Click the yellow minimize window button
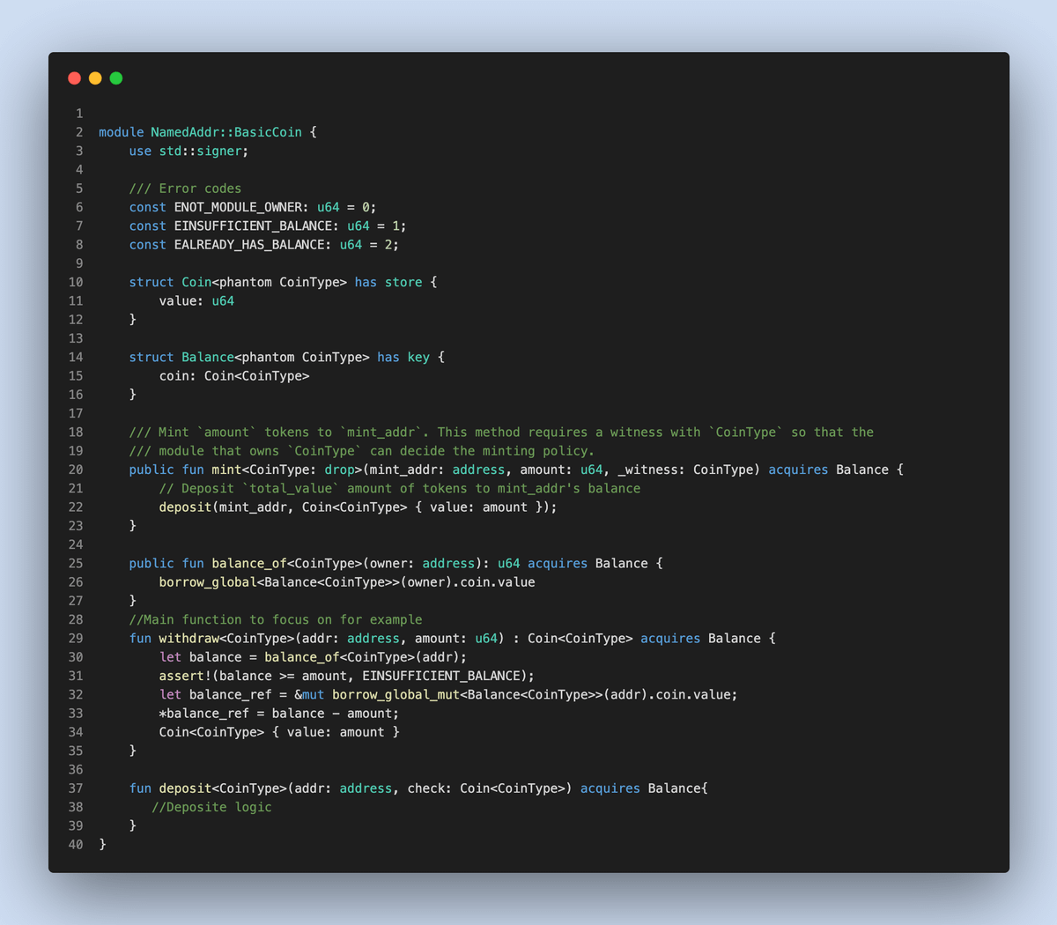This screenshot has width=1057, height=925. (x=95, y=78)
